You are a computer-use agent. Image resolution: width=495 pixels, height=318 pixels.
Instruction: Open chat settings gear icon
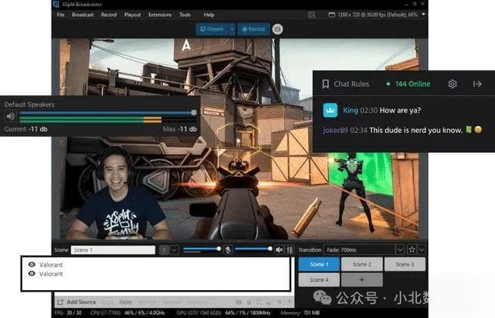[453, 84]
